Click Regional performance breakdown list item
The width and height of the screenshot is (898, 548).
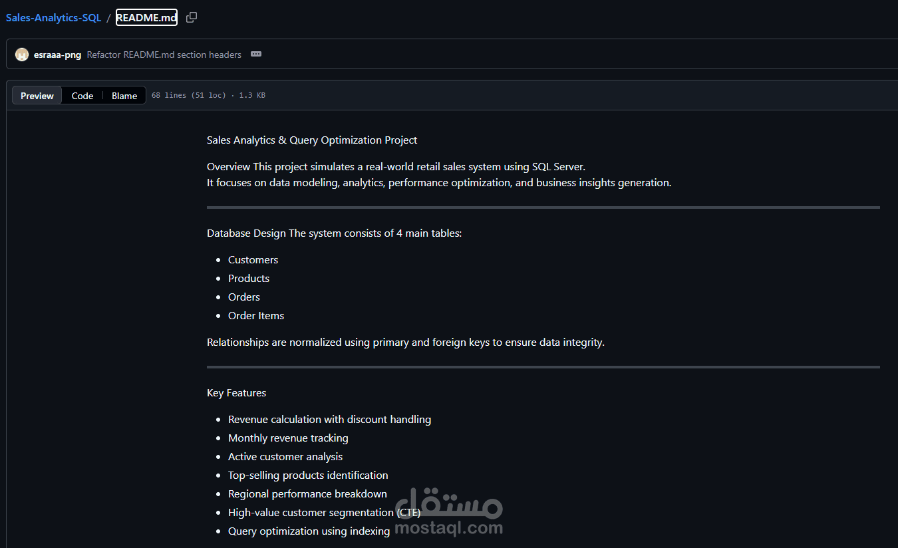(307, 494)
